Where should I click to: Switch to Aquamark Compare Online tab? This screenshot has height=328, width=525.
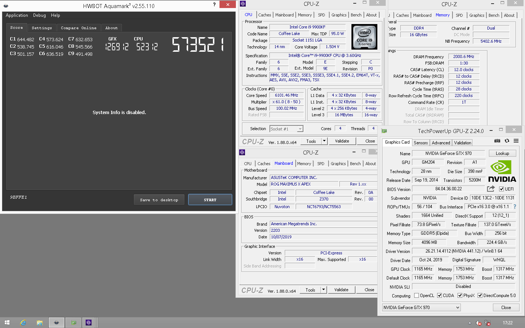(x=79, y=28)
